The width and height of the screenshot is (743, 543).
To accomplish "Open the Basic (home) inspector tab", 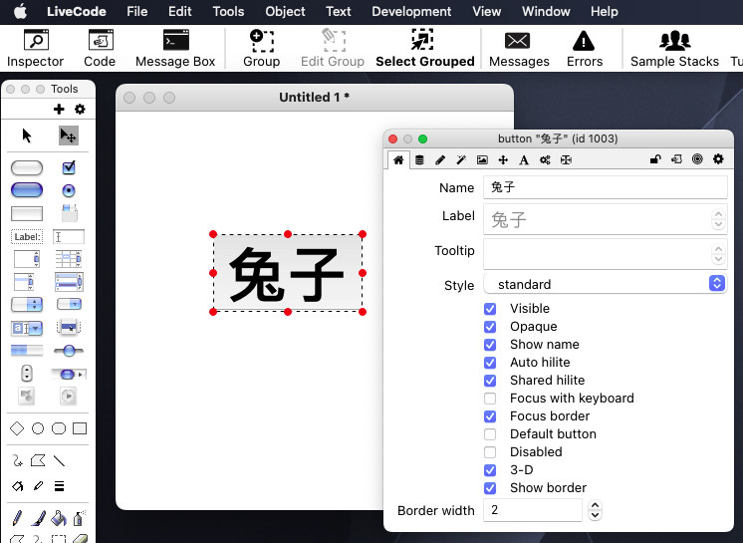I will click(x=398, y=159).
